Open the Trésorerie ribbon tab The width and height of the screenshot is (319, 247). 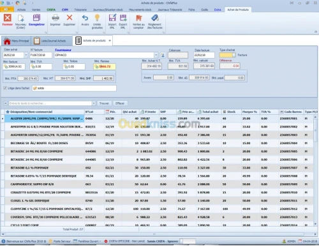[80, 10]
